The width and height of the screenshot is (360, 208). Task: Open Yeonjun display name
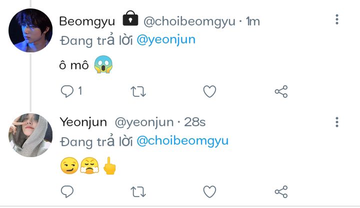point(83,123)
